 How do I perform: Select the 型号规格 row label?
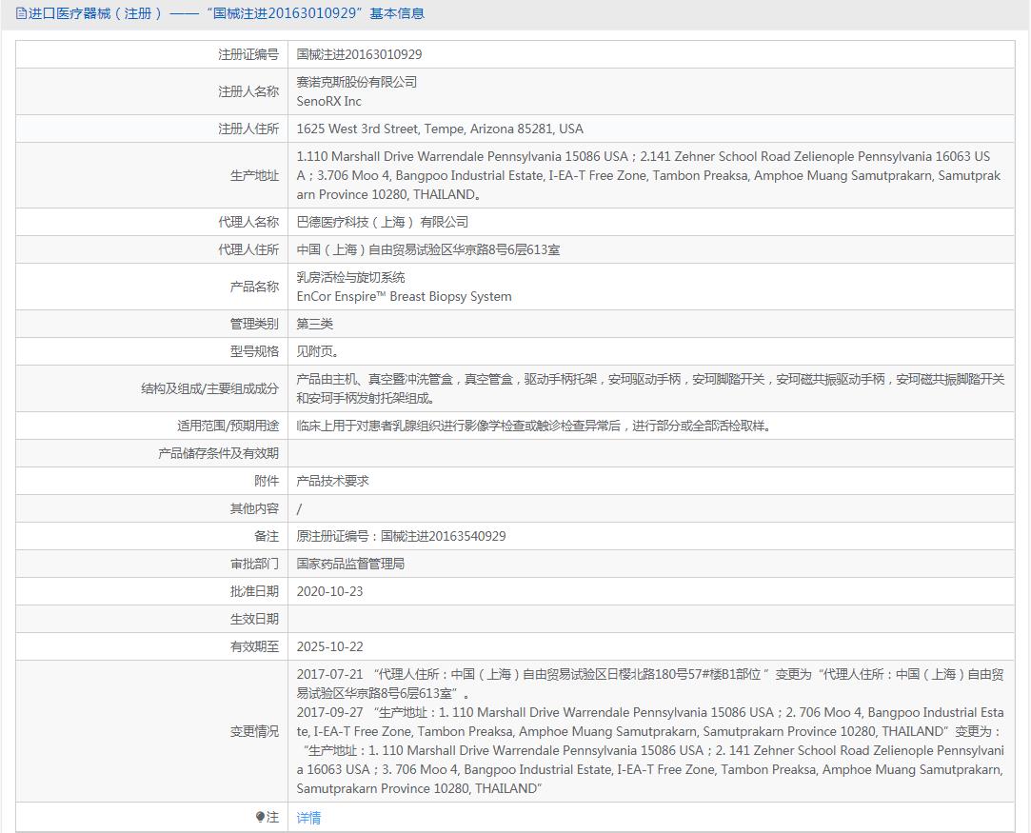click(x=254, y=351)
